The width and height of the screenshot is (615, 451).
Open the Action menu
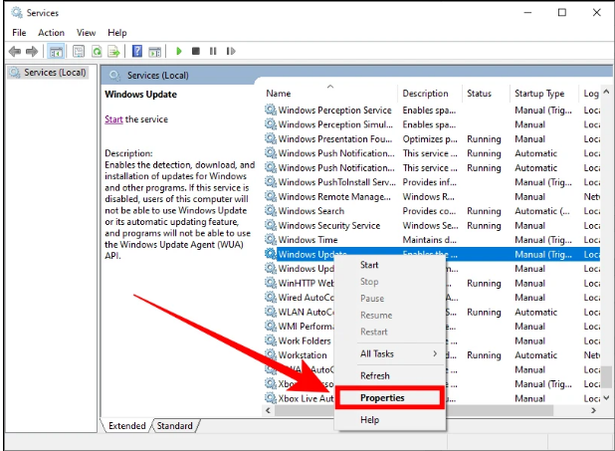tap(51, 33)
